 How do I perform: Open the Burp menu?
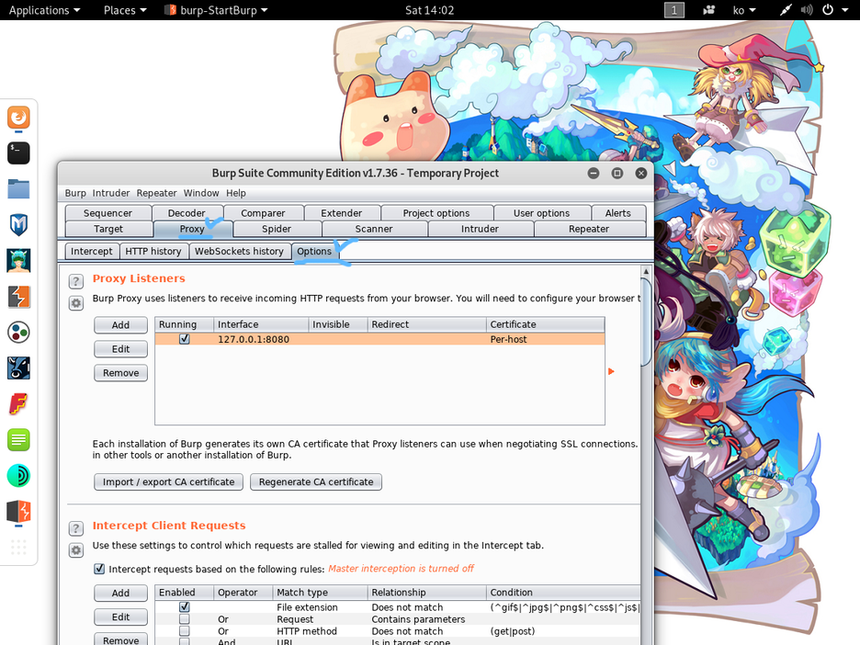click(75, 193)
